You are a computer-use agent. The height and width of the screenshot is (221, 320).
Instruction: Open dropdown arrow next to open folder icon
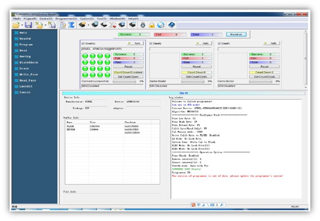(x=22, y=25)
